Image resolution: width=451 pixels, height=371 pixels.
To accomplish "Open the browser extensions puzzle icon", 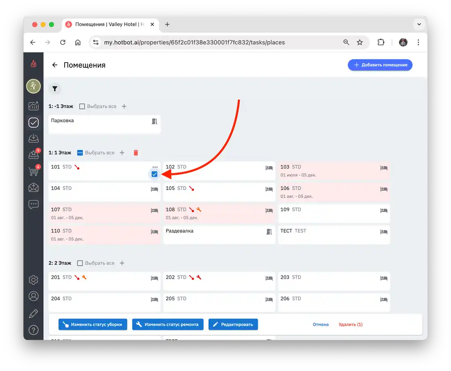I will [381, 43].
